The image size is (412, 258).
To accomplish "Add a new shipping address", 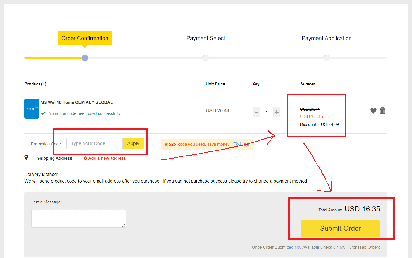I will (105, 158).
